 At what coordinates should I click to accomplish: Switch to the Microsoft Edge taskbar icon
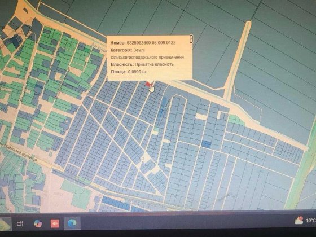pyautogui.click(x=72, y=223)
